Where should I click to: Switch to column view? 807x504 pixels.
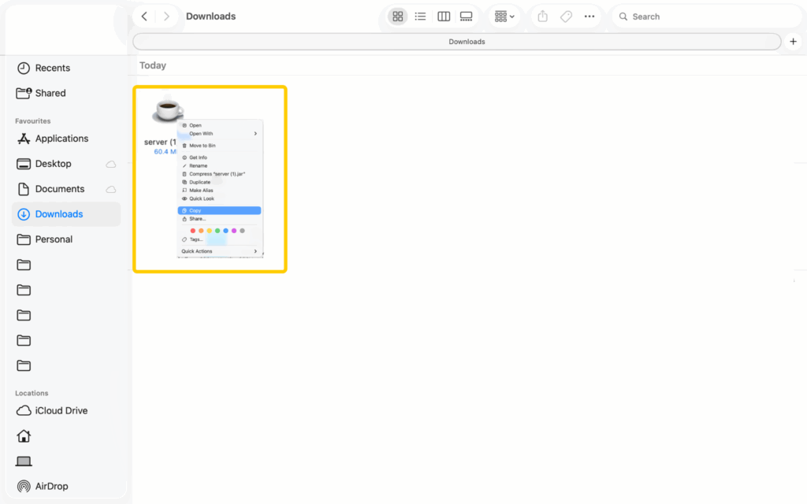click(443, 17)
